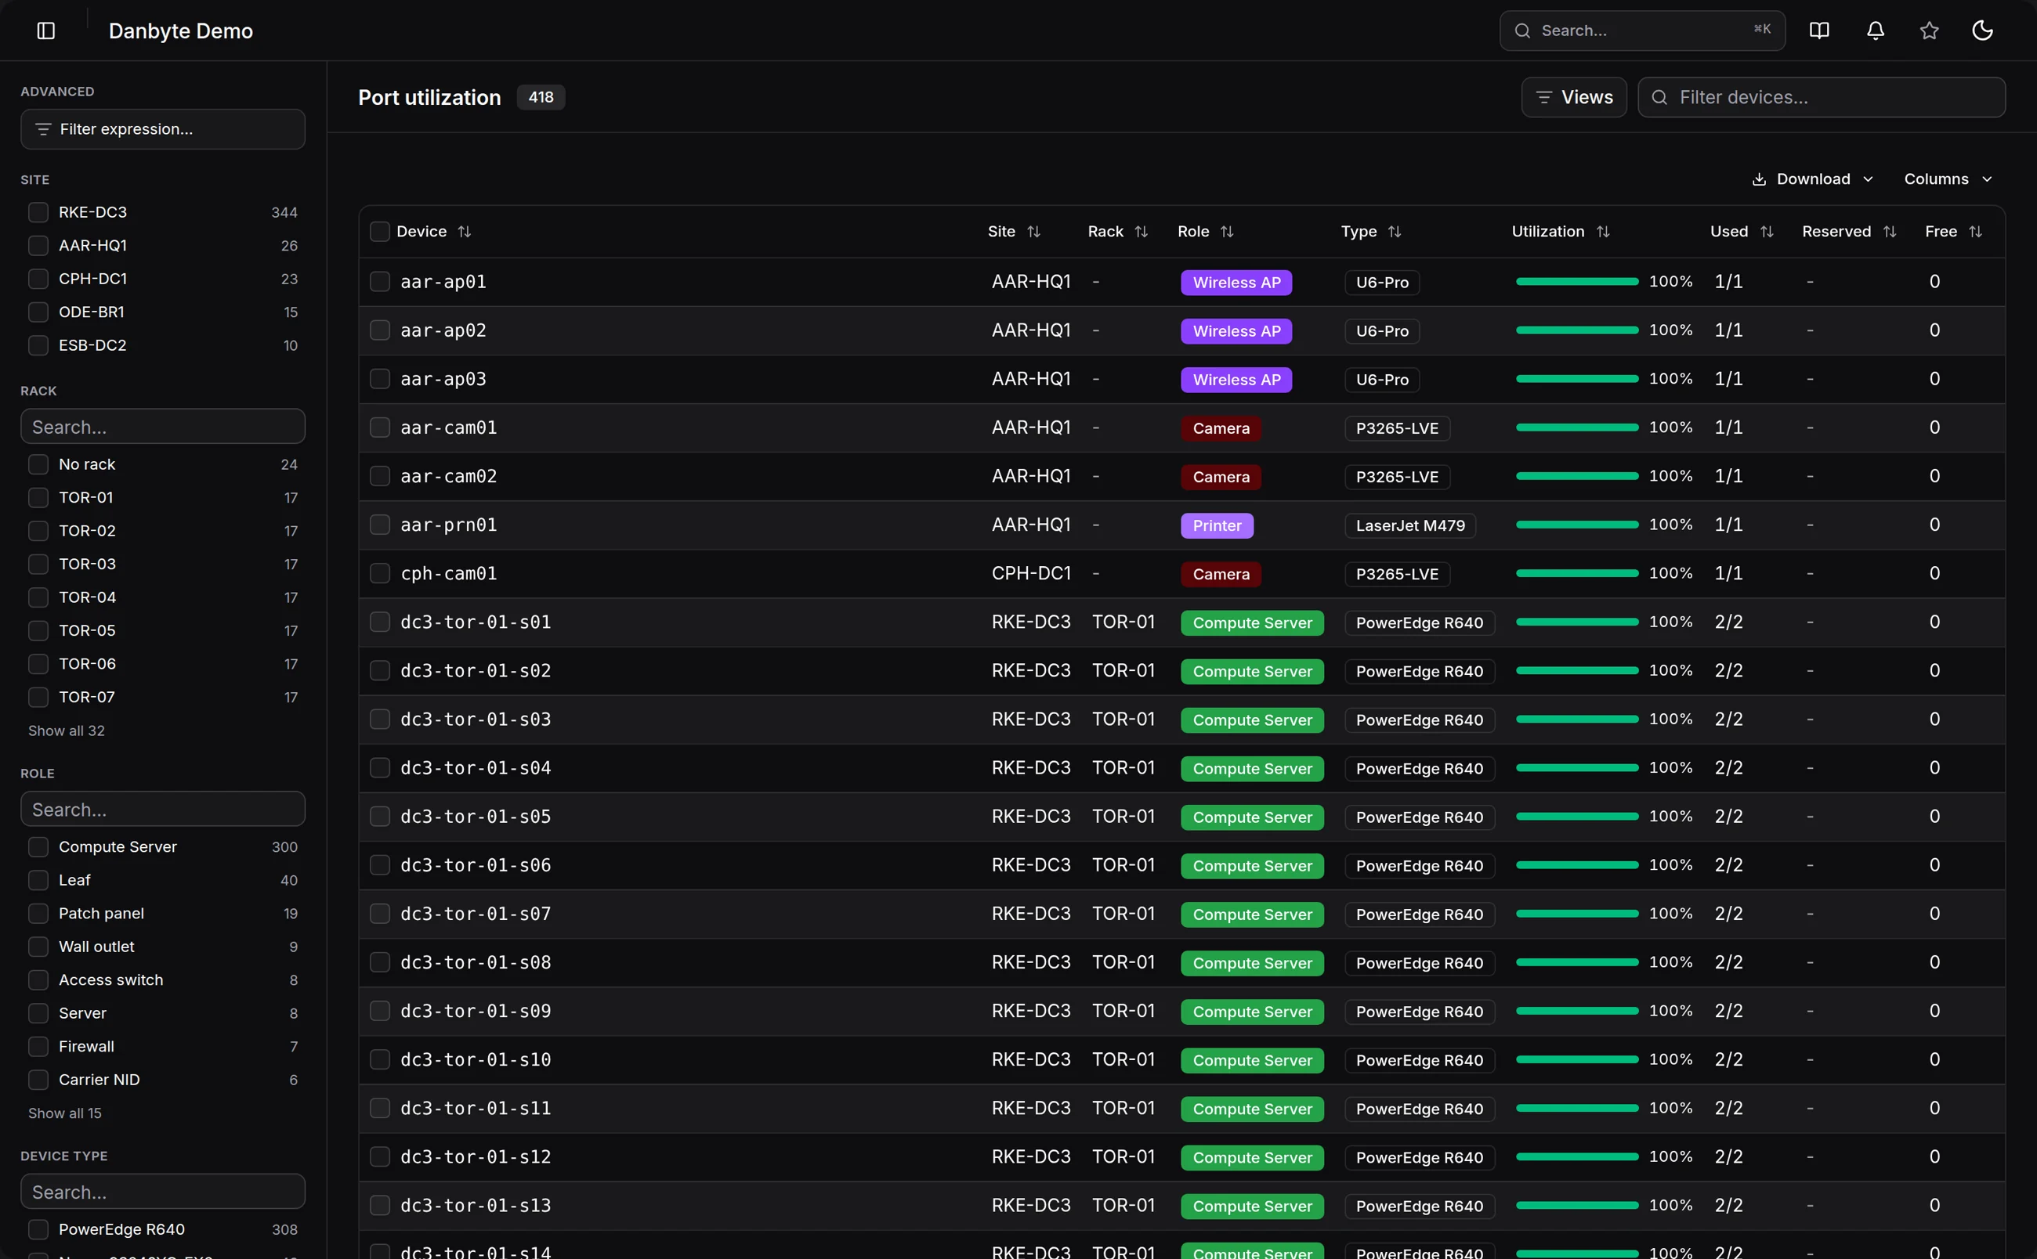2037x1259 pixels.
Task: Sort by Rack column arrows
Action: pyautogui.click(x=1141, y=232)
